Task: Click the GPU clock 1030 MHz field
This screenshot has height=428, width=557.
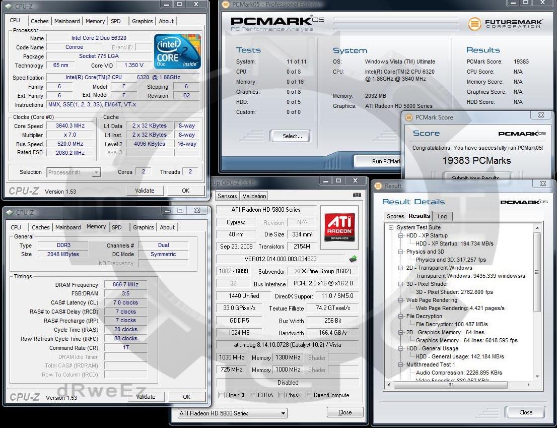Action: tap(232, 357)
